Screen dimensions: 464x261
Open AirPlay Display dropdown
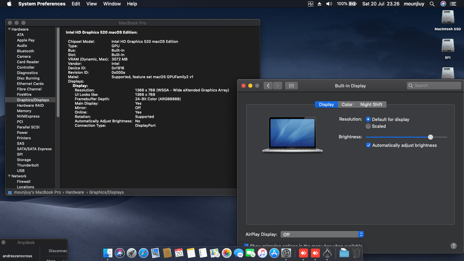pos(322,234)
